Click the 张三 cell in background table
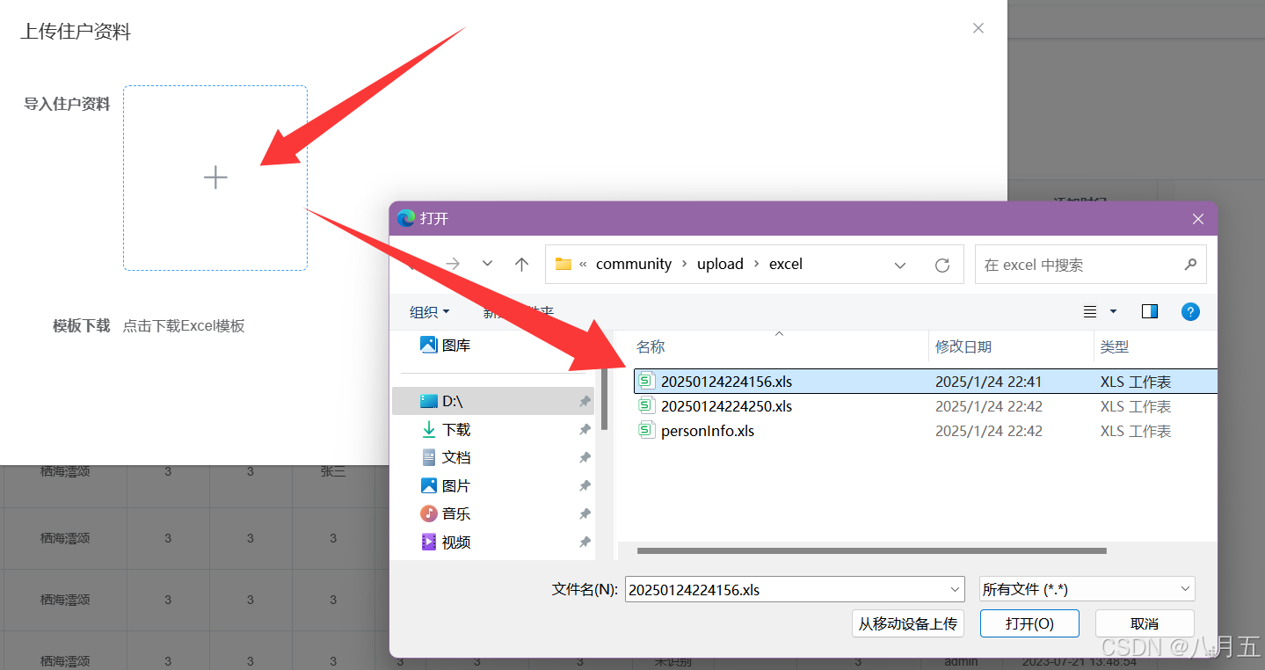Image resolution: width=1265 pixels, height=670 pixels. [x=333, y=471]
